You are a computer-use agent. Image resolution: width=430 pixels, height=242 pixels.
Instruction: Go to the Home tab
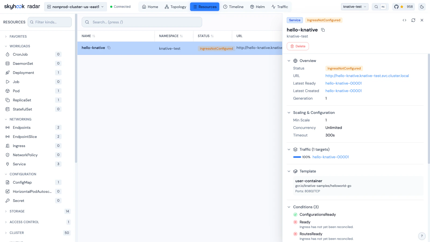tap(150, 7)
